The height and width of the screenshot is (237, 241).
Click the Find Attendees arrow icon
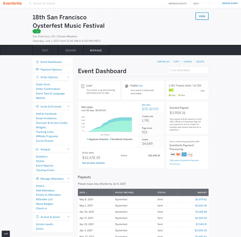205,70
